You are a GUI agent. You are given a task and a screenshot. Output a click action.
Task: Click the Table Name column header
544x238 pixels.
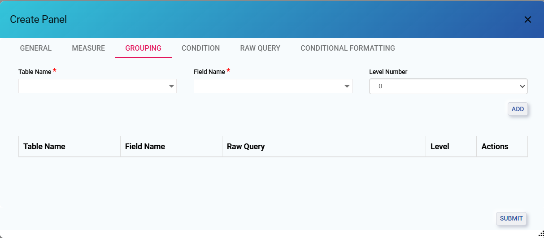coord(70,147)
